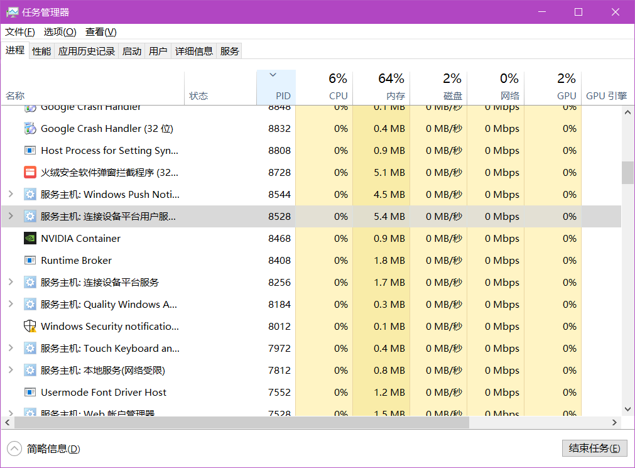Expand 服务主机: 连接设备平台用户服... group
The height and width of the screenshot is (468, 635).
(x=11, y=216)
